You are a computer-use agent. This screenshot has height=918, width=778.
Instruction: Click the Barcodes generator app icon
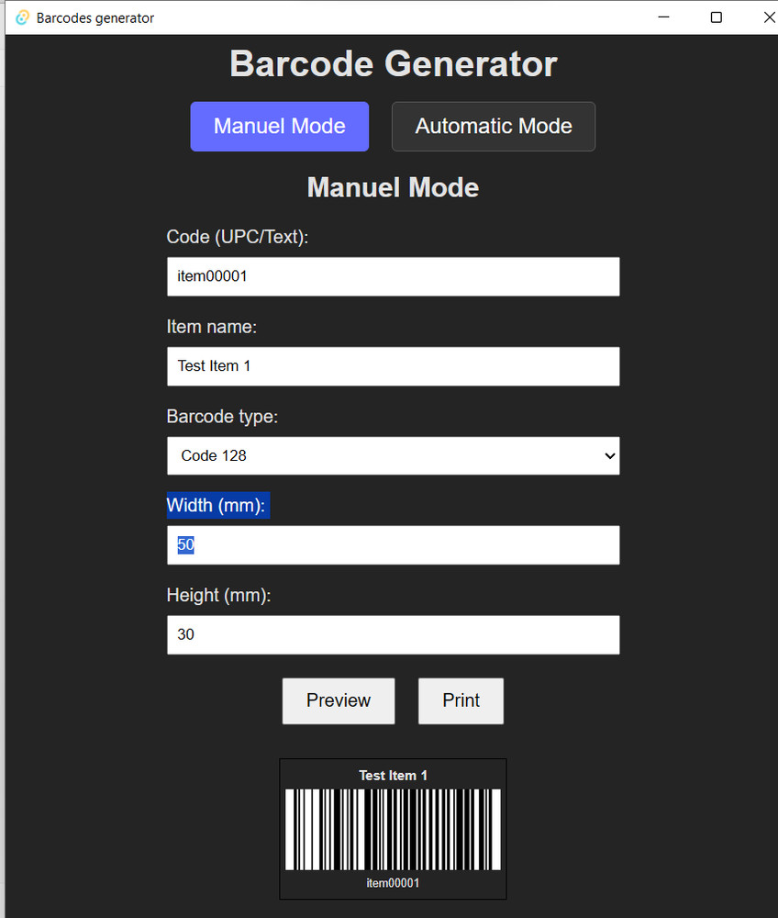click(x=20, y=17)
